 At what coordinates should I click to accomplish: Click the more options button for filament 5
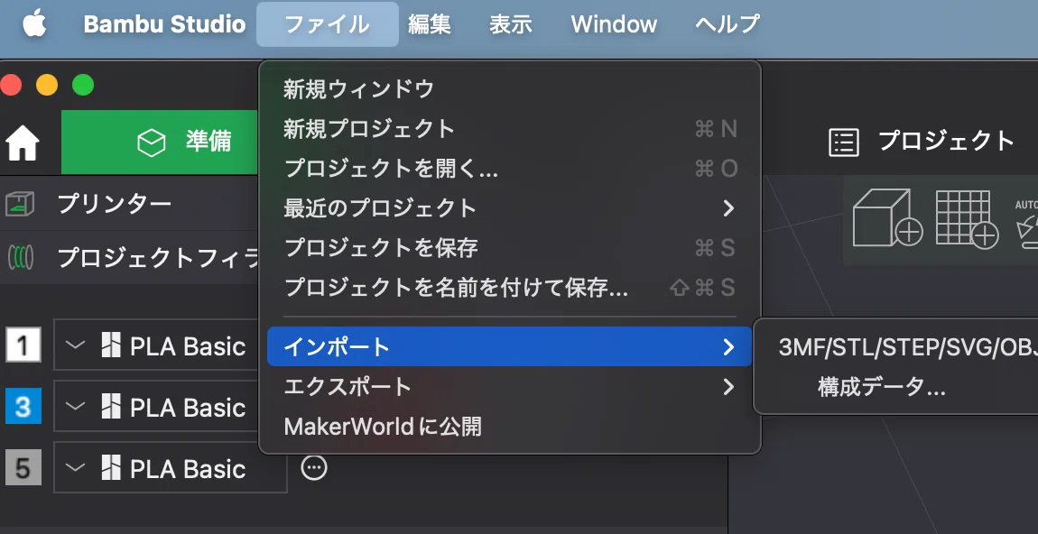pos(314,468)
